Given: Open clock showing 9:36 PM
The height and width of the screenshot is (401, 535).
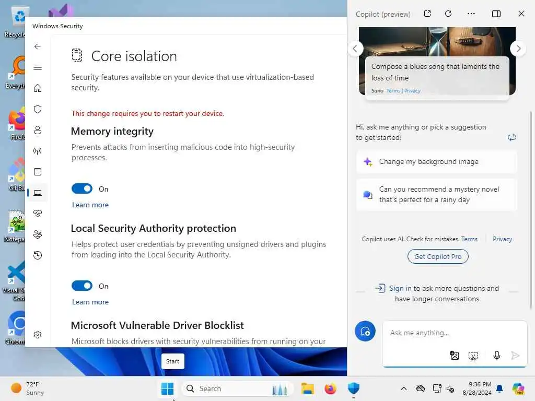Looking at the screenshot, I should pyautogui.click(x=476, y=388).
